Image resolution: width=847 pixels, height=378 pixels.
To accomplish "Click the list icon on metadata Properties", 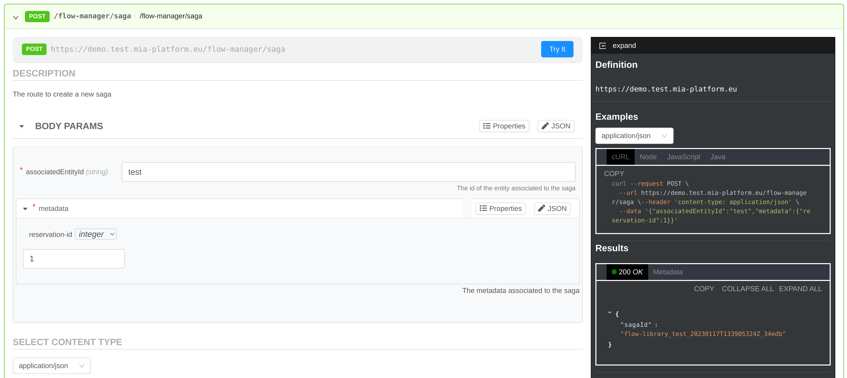I will coord(483,209).
